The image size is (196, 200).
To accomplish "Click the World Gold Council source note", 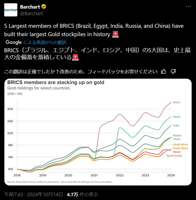I will coord(59,182).
